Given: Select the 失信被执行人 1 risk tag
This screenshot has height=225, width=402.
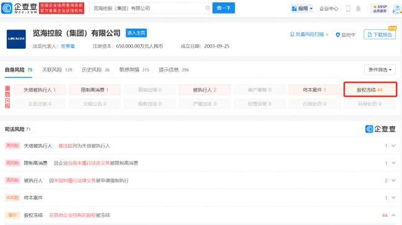Looking at the screenshot, I should pyautogui.click(x=40, y=90).
